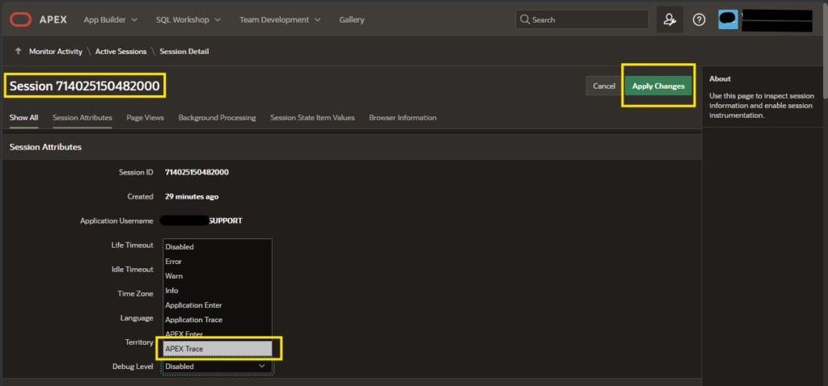828x386 pixels.
Task: Expand the SQL Workshop menu
Action: [x=188, y=19]
